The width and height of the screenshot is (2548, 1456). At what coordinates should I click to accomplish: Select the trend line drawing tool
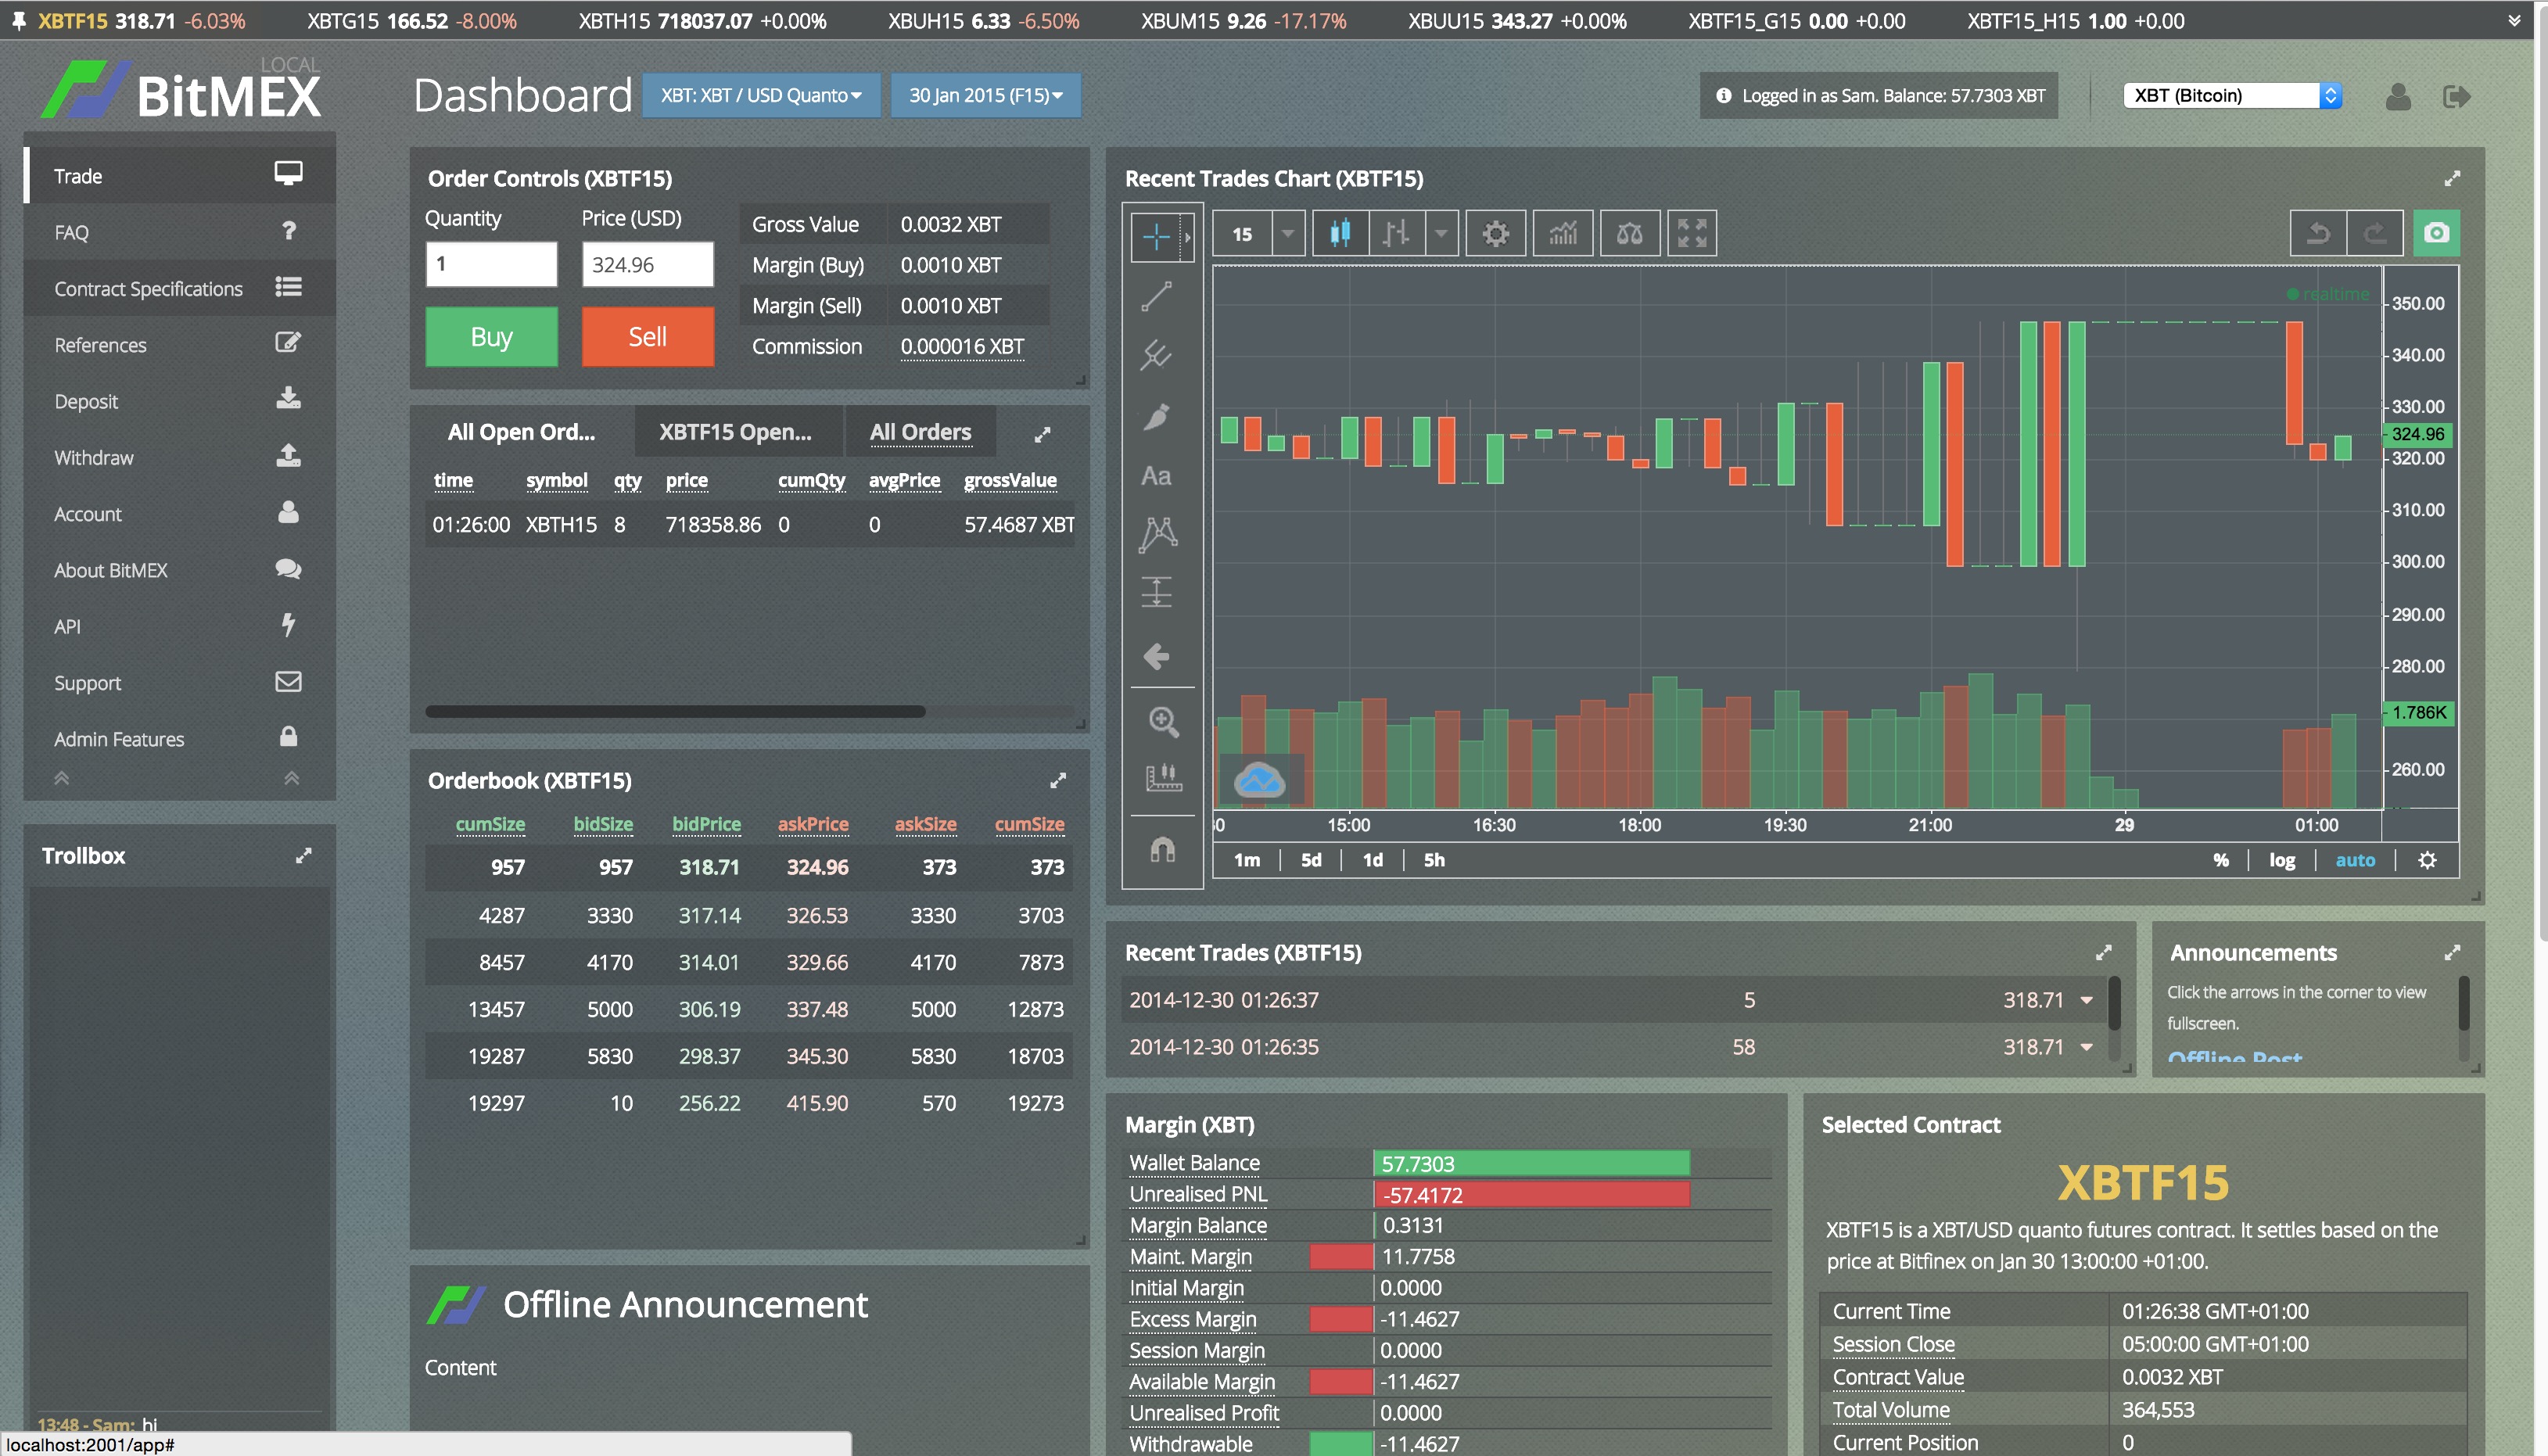click(1157, 296)
